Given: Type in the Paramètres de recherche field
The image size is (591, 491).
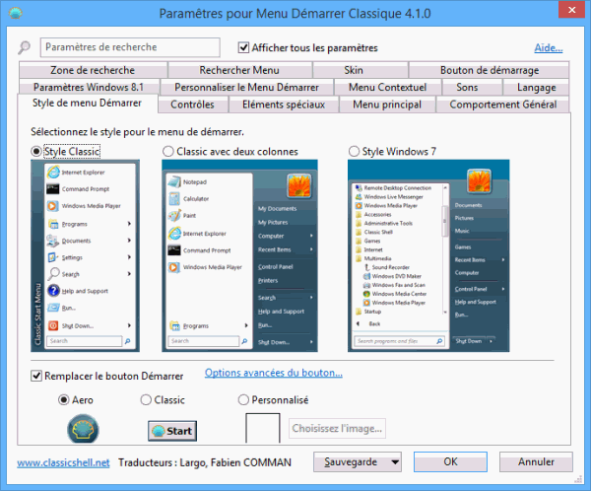Looking at the screenshot, I should (x=130, y=47).
